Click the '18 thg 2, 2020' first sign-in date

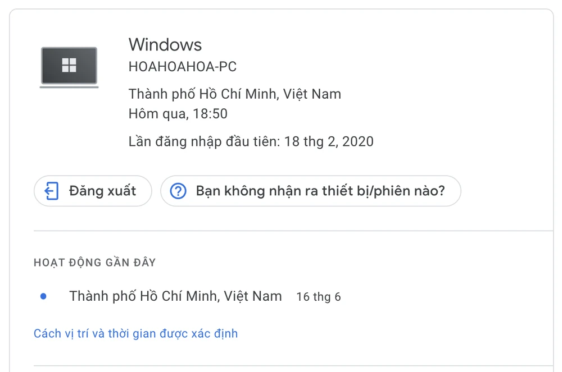329,141
